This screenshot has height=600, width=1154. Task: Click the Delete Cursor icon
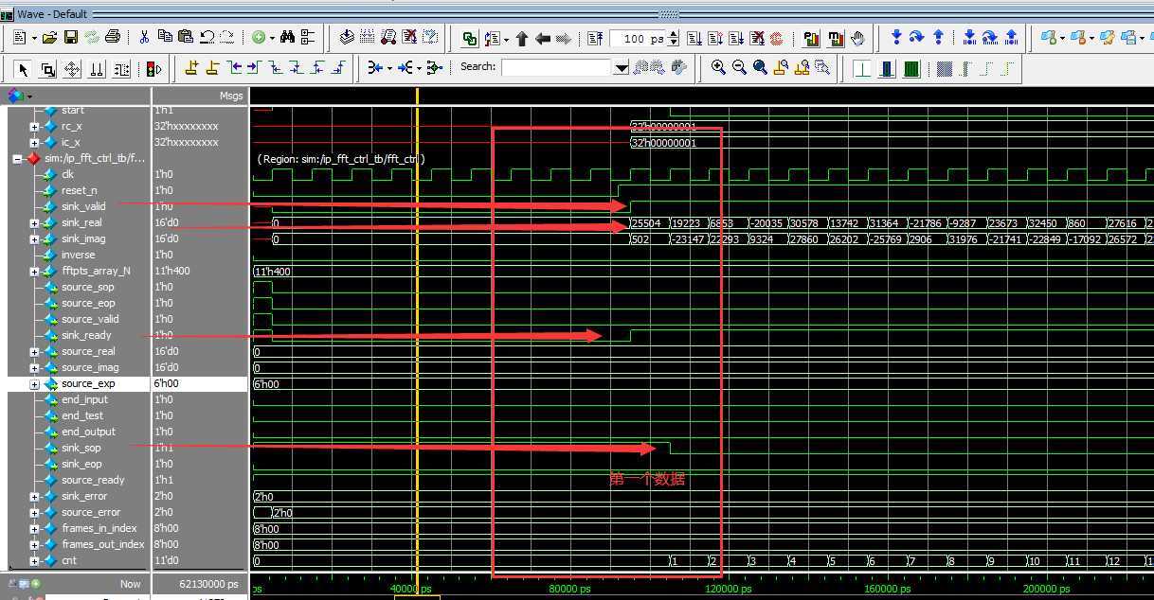pos(212,68)
